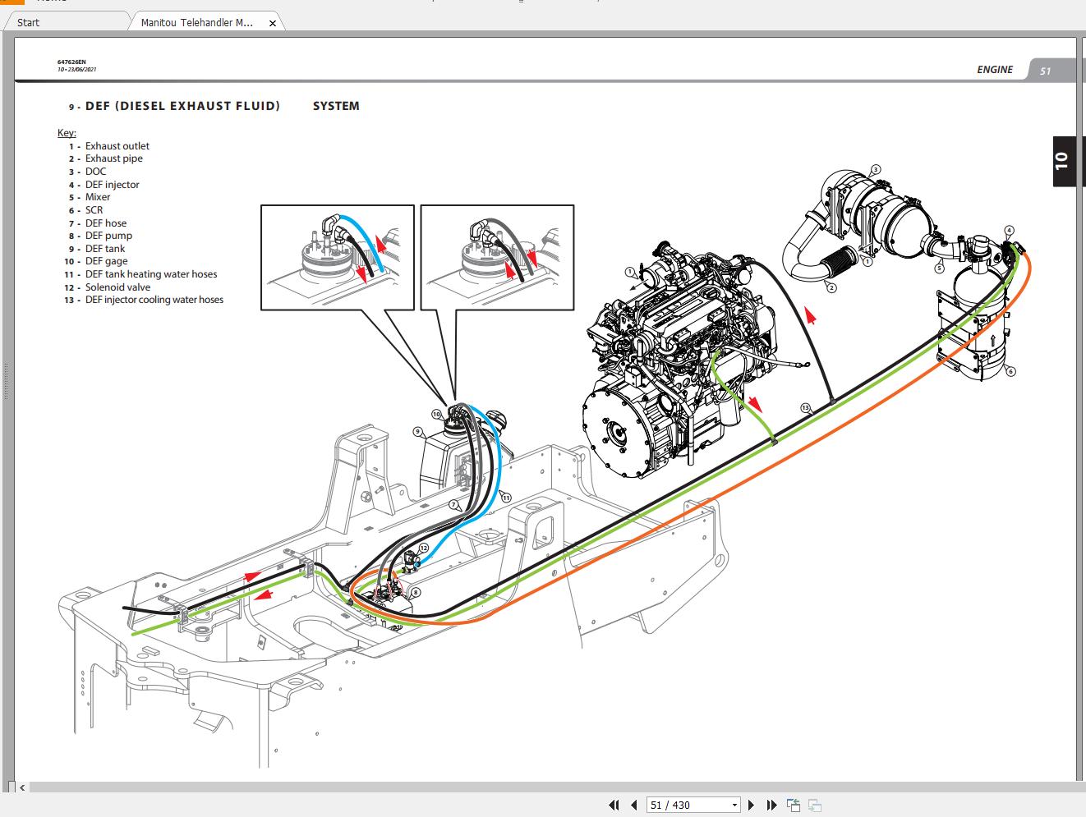Go forward to the next view

coord(816,805)
